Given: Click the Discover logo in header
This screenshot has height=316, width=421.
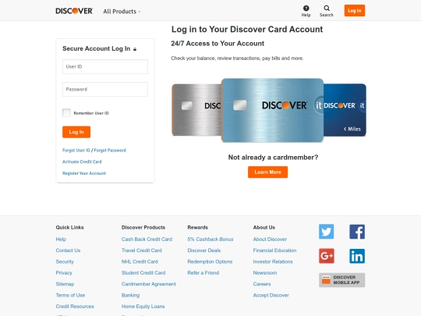Looking at the screenshot, I should point(74,11).
